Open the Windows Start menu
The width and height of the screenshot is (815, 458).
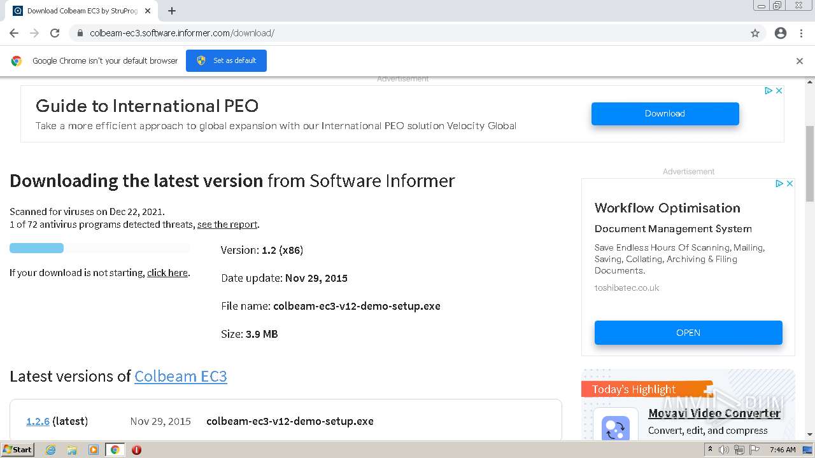(x=18, y=450)
